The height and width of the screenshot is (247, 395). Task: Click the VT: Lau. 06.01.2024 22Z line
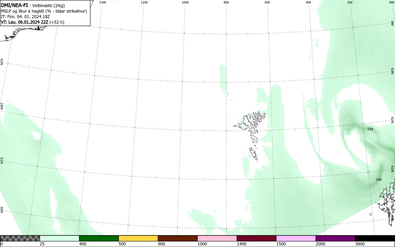(x=32, y=22)
